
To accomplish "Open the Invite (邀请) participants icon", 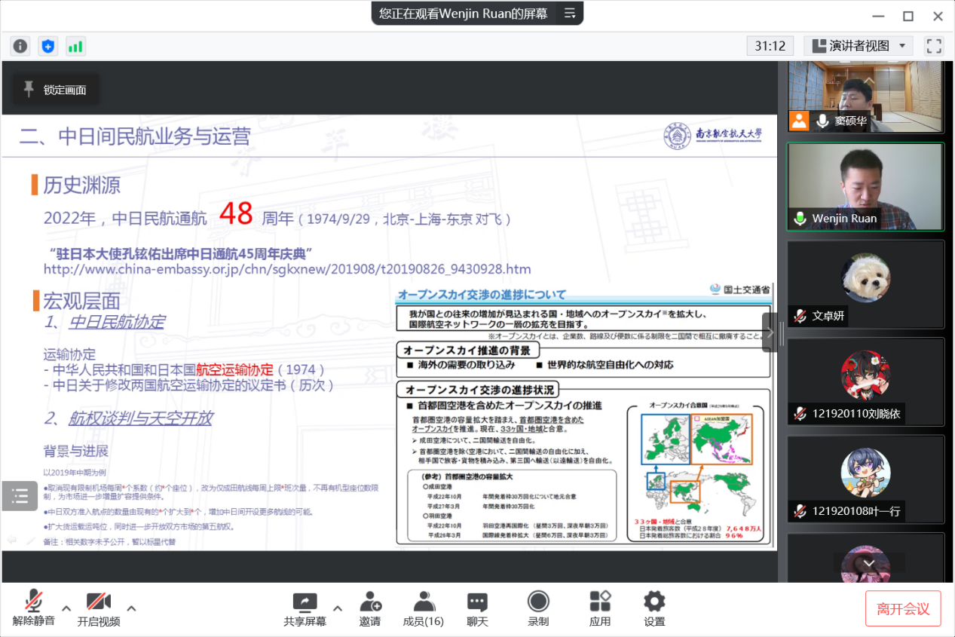I will pos(370,608).
